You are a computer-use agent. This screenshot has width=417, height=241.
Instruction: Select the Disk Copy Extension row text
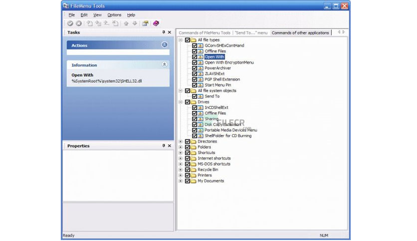[223, 124]
